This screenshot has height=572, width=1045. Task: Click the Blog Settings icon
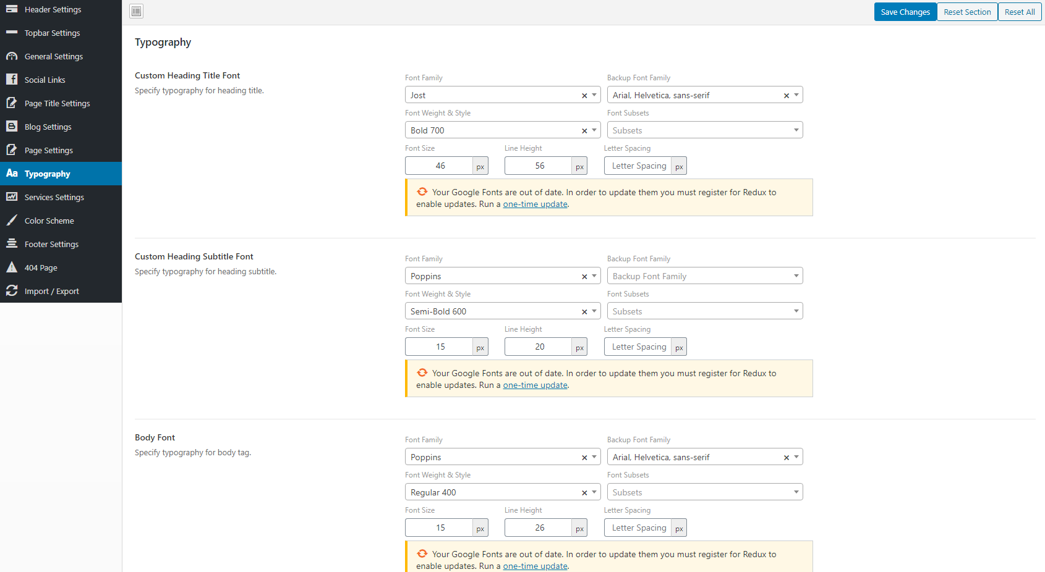pos(12,126)
